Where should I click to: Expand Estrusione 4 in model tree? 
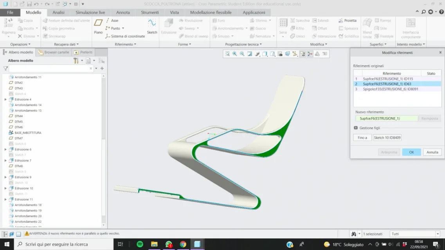tap(5, 99)
